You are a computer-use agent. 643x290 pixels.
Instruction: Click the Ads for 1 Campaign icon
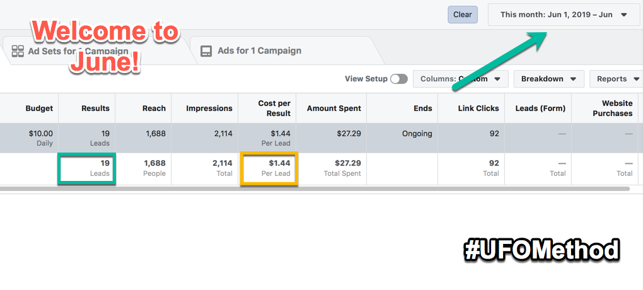(x=206, y=51)
